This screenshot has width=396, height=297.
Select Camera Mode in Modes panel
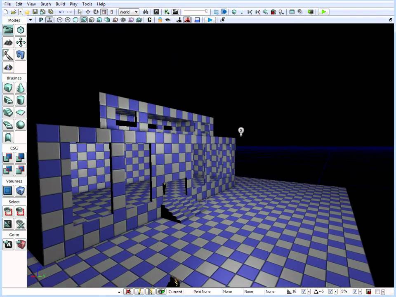8,30
